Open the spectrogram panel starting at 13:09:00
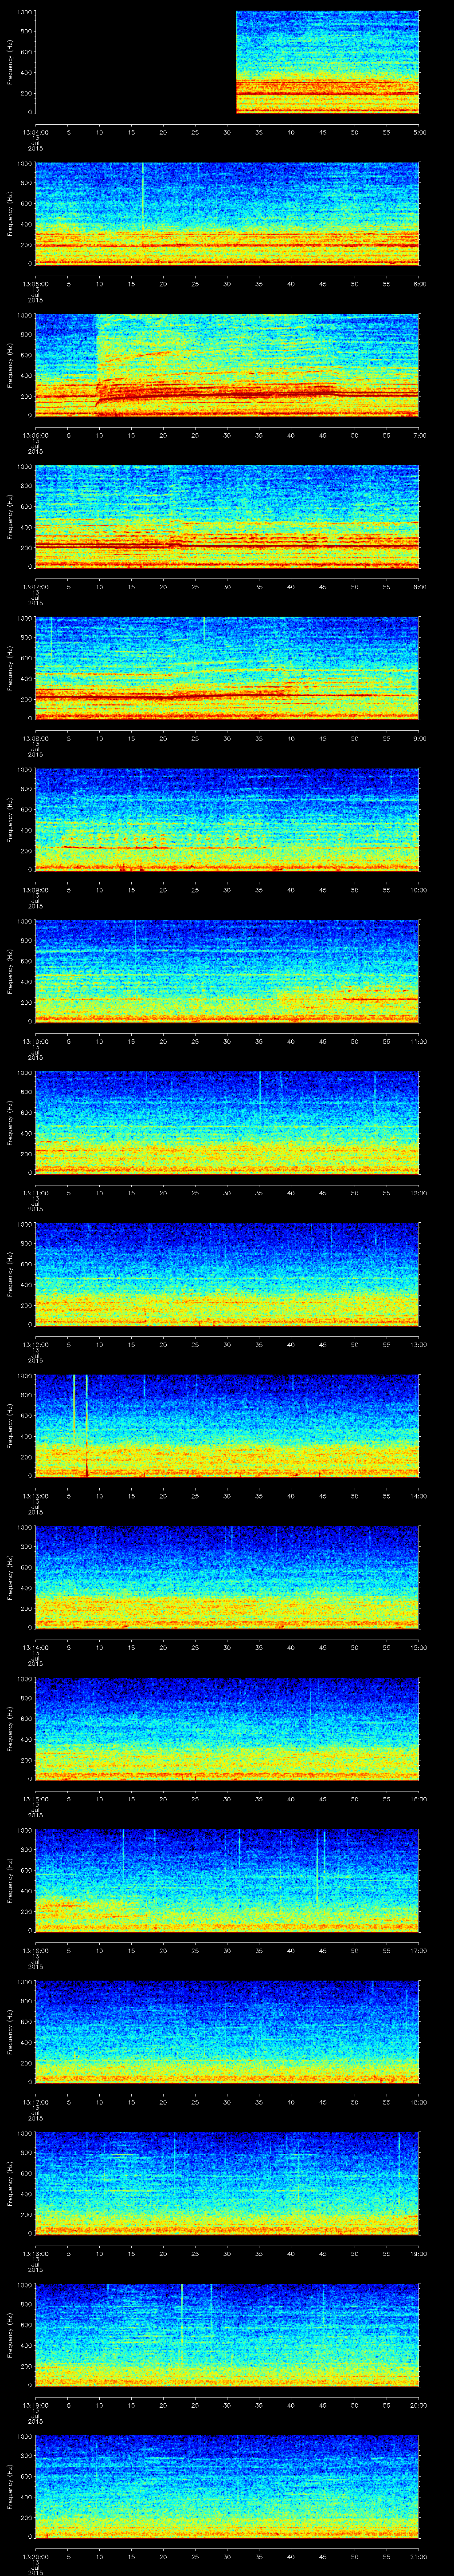This screenshot has width=454, height=2576. point(227,819)
